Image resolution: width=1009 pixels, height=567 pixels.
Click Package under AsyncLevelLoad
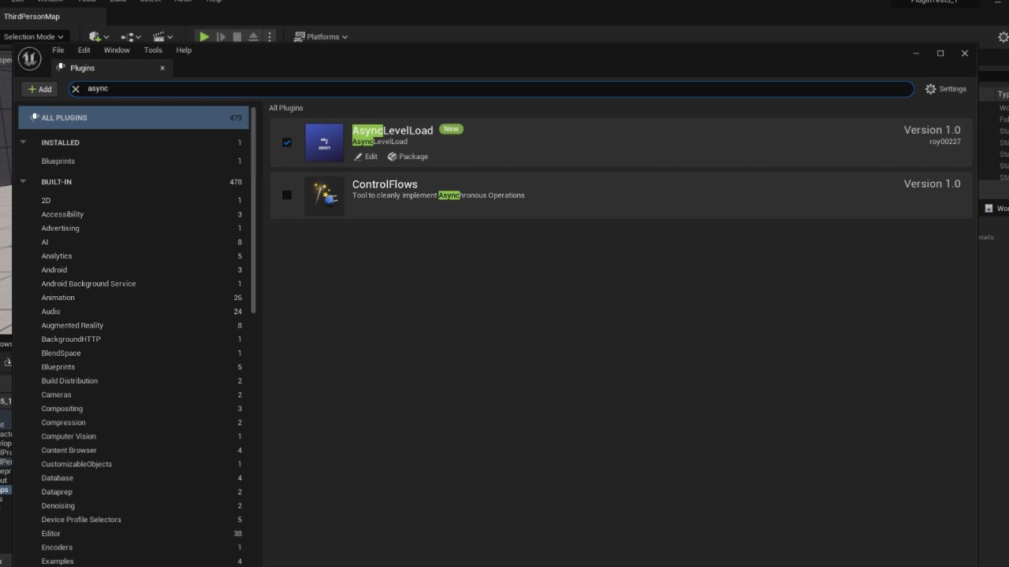click(x=408, y=157)
